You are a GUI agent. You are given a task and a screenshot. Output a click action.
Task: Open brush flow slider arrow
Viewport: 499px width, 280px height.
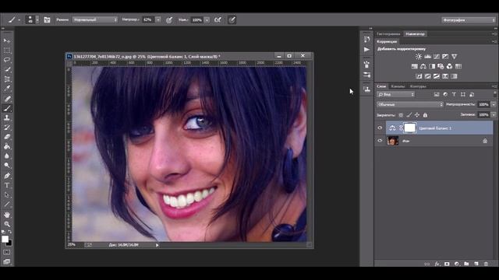[207, 19]
